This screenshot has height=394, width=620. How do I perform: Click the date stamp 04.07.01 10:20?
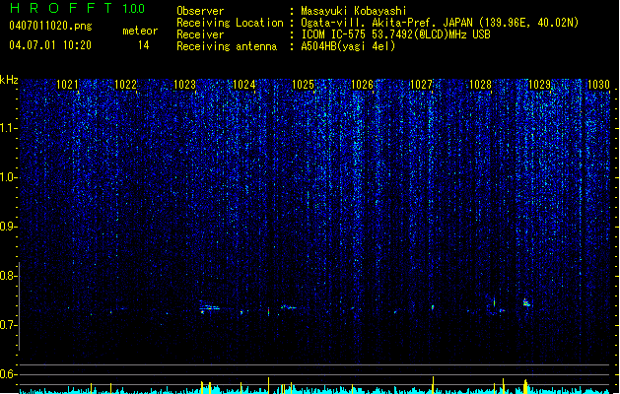pyautogui.click(x=50, y=45)
